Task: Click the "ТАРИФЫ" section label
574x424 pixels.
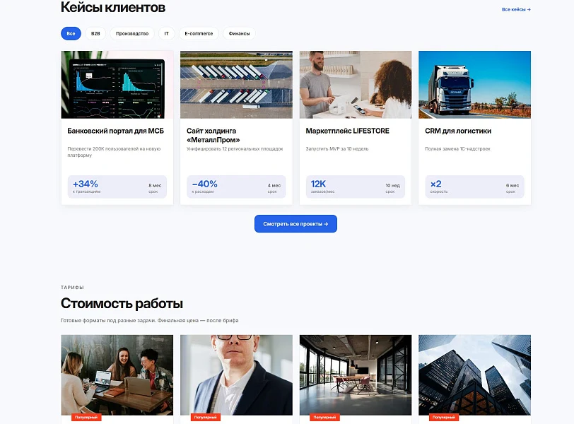Action: 72,288
